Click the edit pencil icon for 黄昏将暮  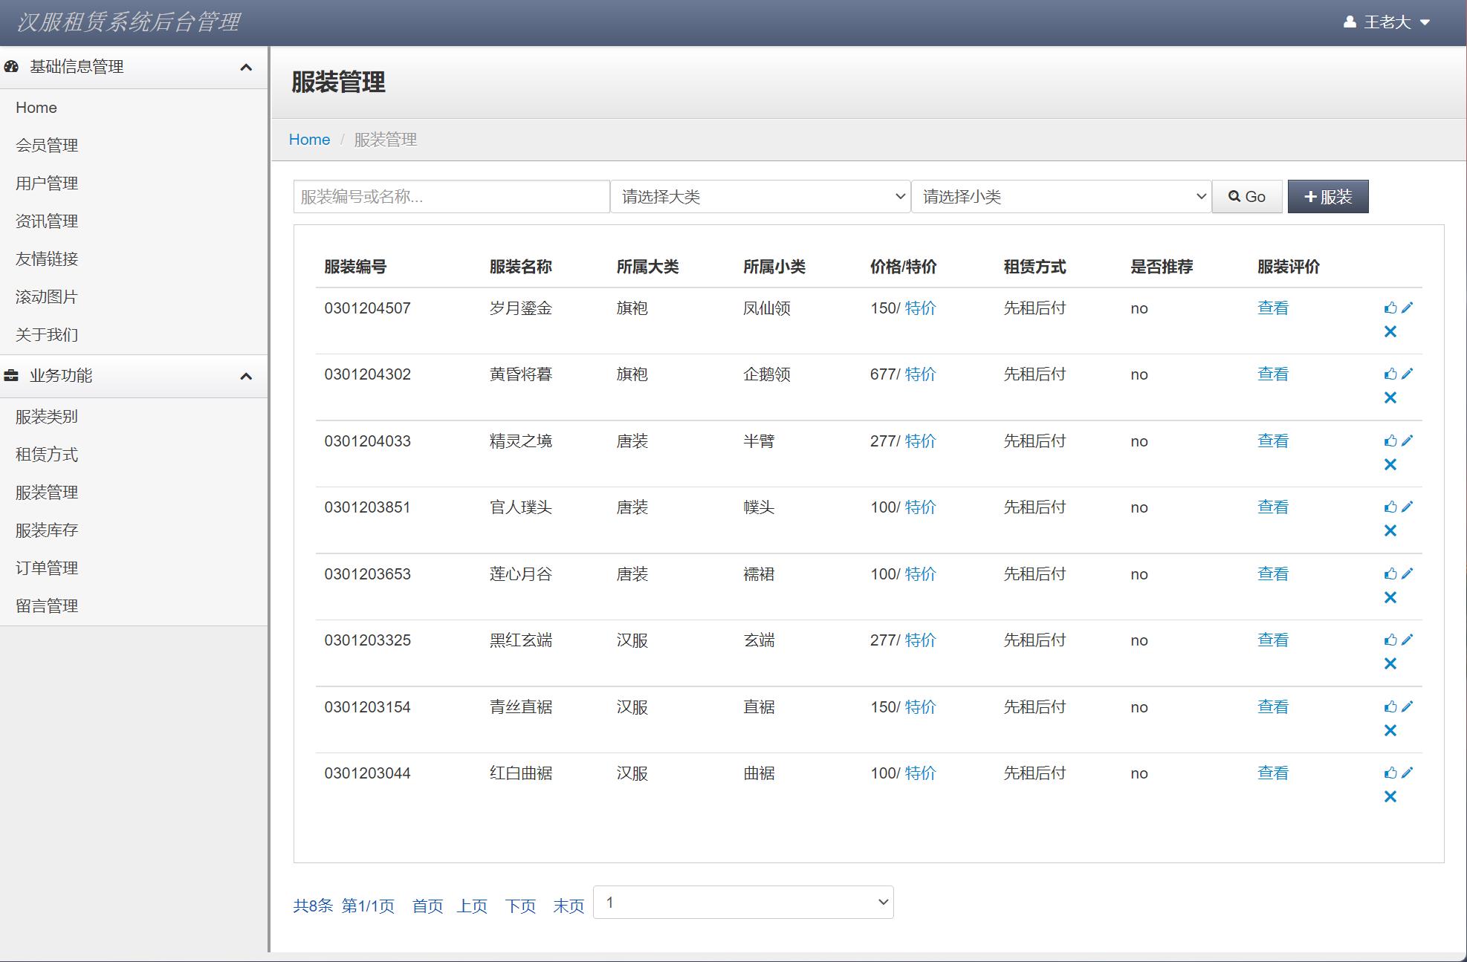pyautogui.click(x=1408, y=373)
